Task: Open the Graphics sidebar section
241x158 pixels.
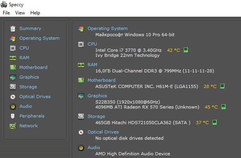Action: tap(29, 77)
